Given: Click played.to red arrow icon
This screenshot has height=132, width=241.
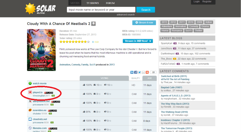Looking at the screenshot, I should pyautogui.click(x=30, y=92).
